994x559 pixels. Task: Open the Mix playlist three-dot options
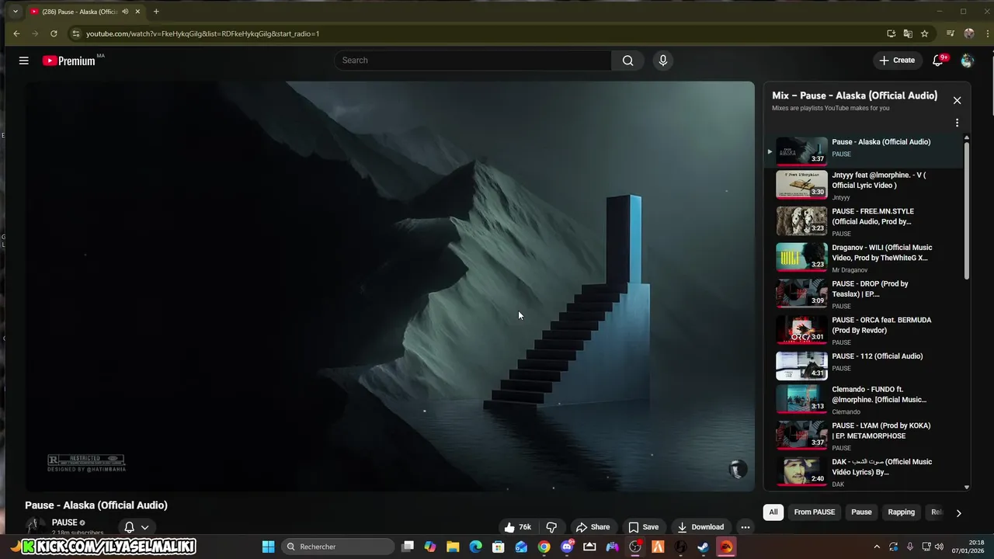(x=957, y=123)
